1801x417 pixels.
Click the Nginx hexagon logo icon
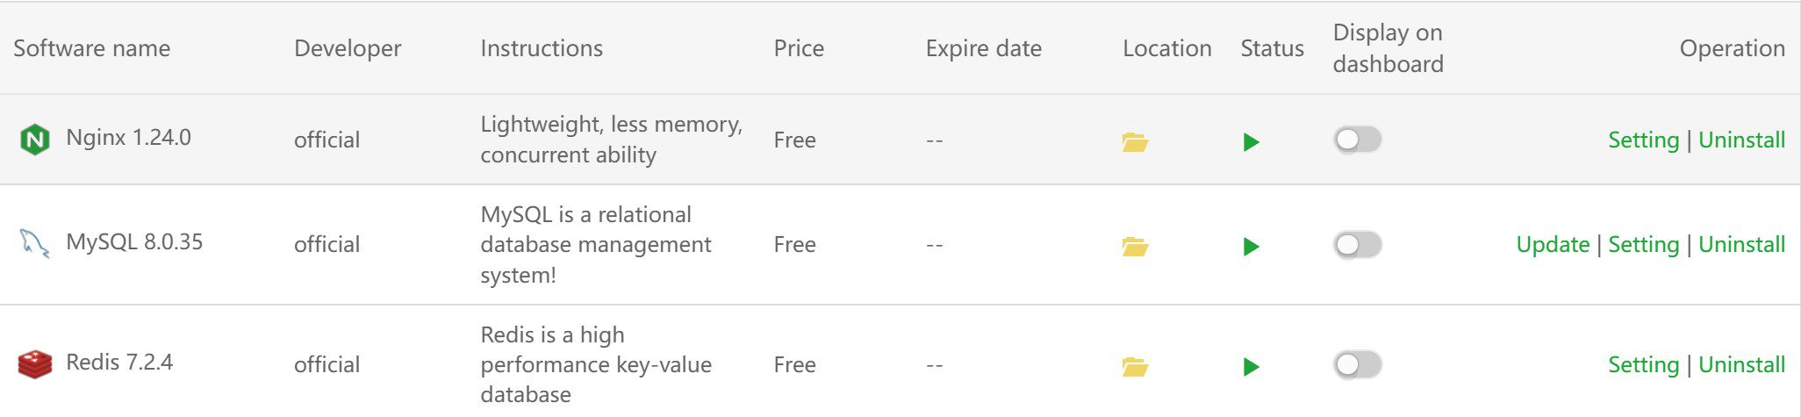click(x=35, y=140)
